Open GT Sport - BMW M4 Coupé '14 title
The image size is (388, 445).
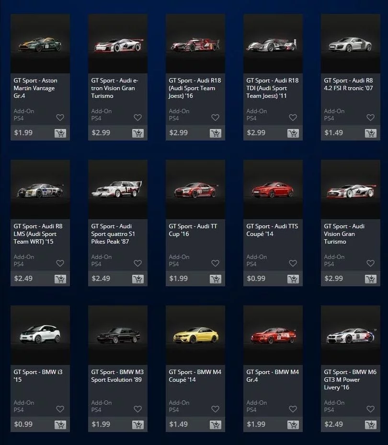[195, 376]
